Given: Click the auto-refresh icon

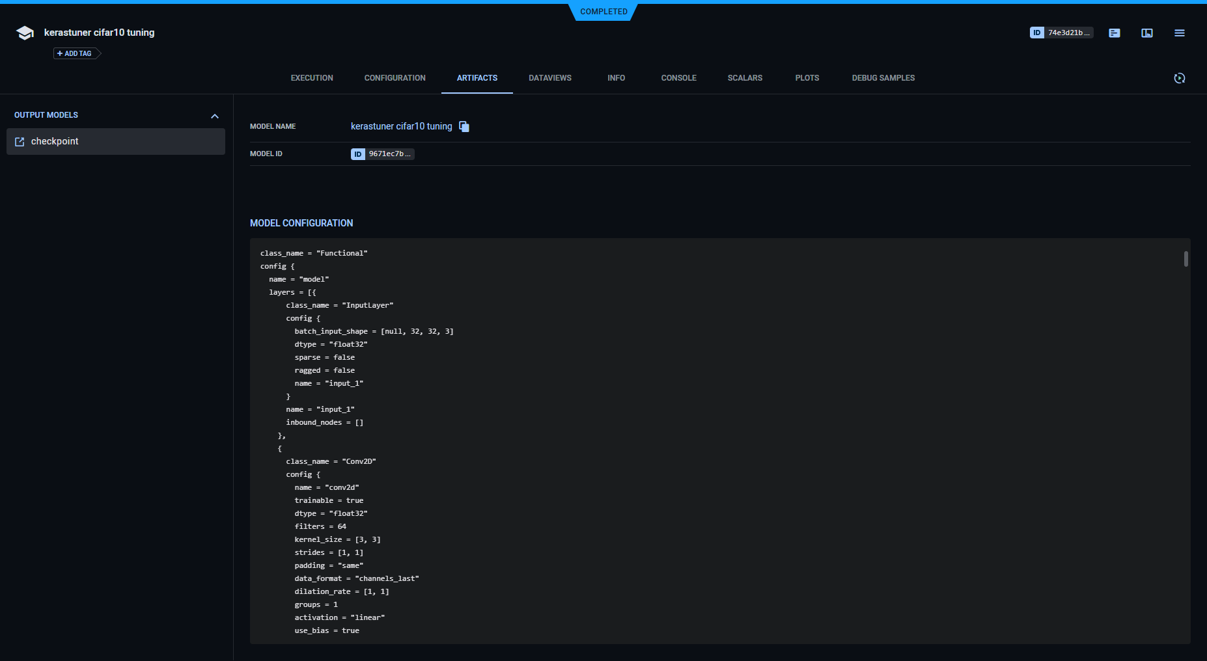Looking at the screenshot, I should 1179,78.
